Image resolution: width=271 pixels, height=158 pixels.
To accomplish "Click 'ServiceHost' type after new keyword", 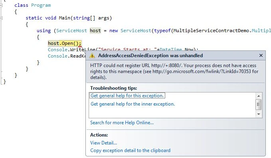I will [136, 31].
